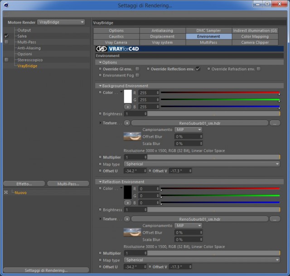Click the Background color picker arrow button
This screenshot has height=276, width=290.
click(x=128, y=107)
